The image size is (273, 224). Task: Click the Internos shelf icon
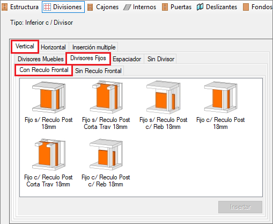click(x=127, y=8)
